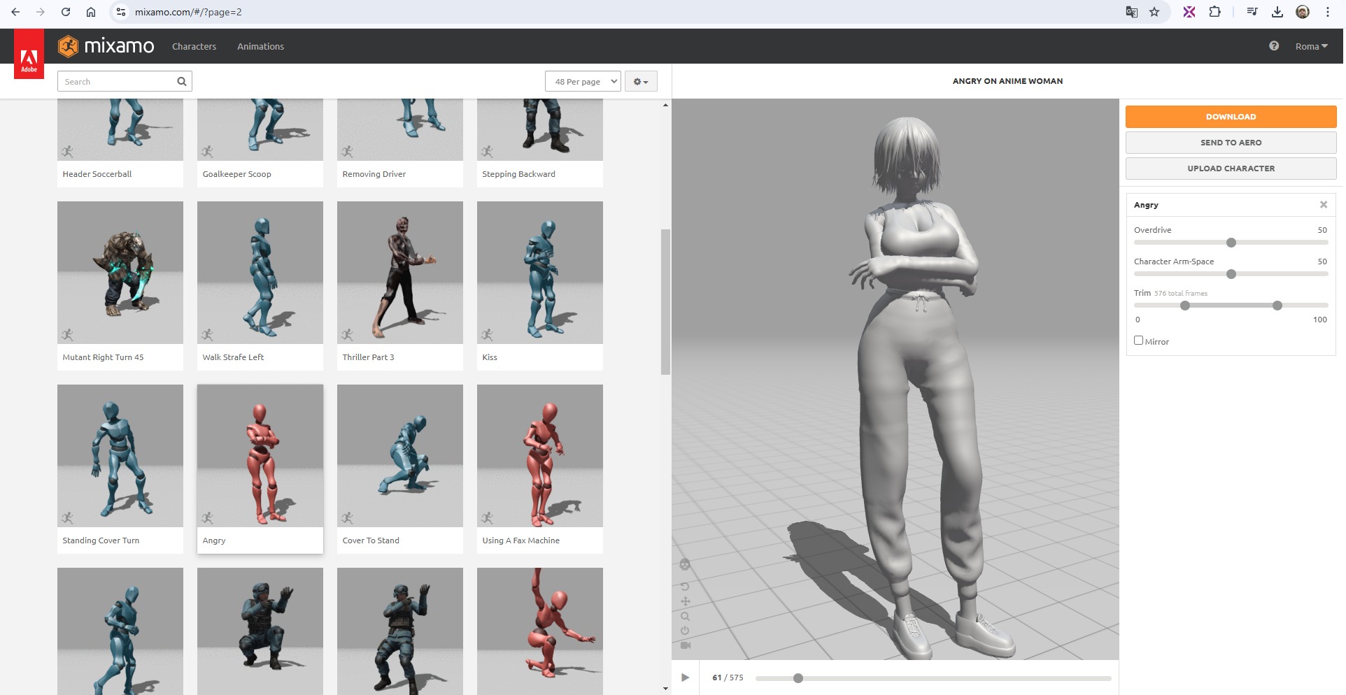Select the Mutant Right Turn 45 animation

(x=120, y=286)
